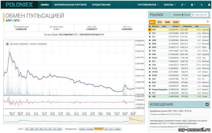Switch to the ETH markets tab

pos(160,22)
